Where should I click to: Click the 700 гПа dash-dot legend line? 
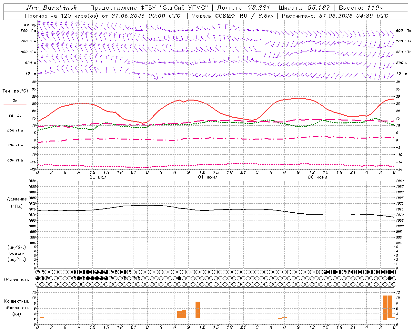click(x=15, y=149)
